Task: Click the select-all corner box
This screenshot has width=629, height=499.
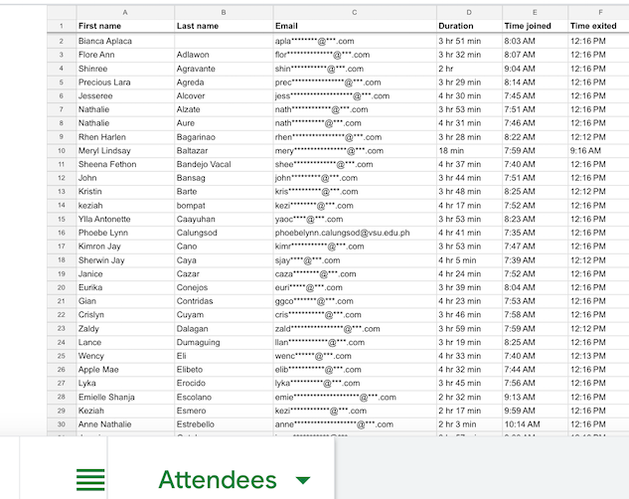Action: (x=61, y=11)
